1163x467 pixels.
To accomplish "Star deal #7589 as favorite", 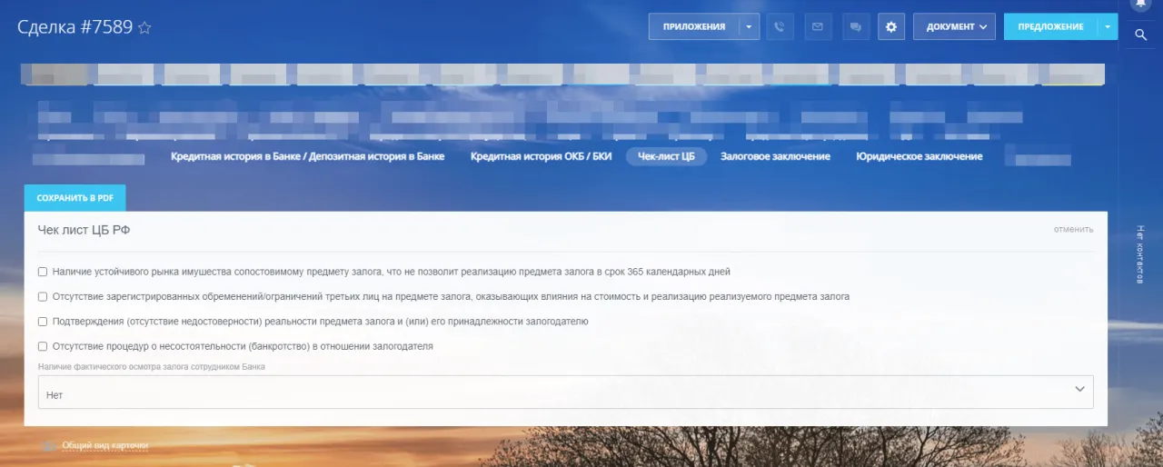I will point(144,28).
